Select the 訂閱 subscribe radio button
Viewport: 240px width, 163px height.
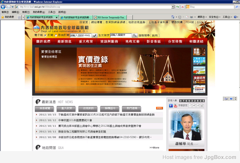click(45, 35)
